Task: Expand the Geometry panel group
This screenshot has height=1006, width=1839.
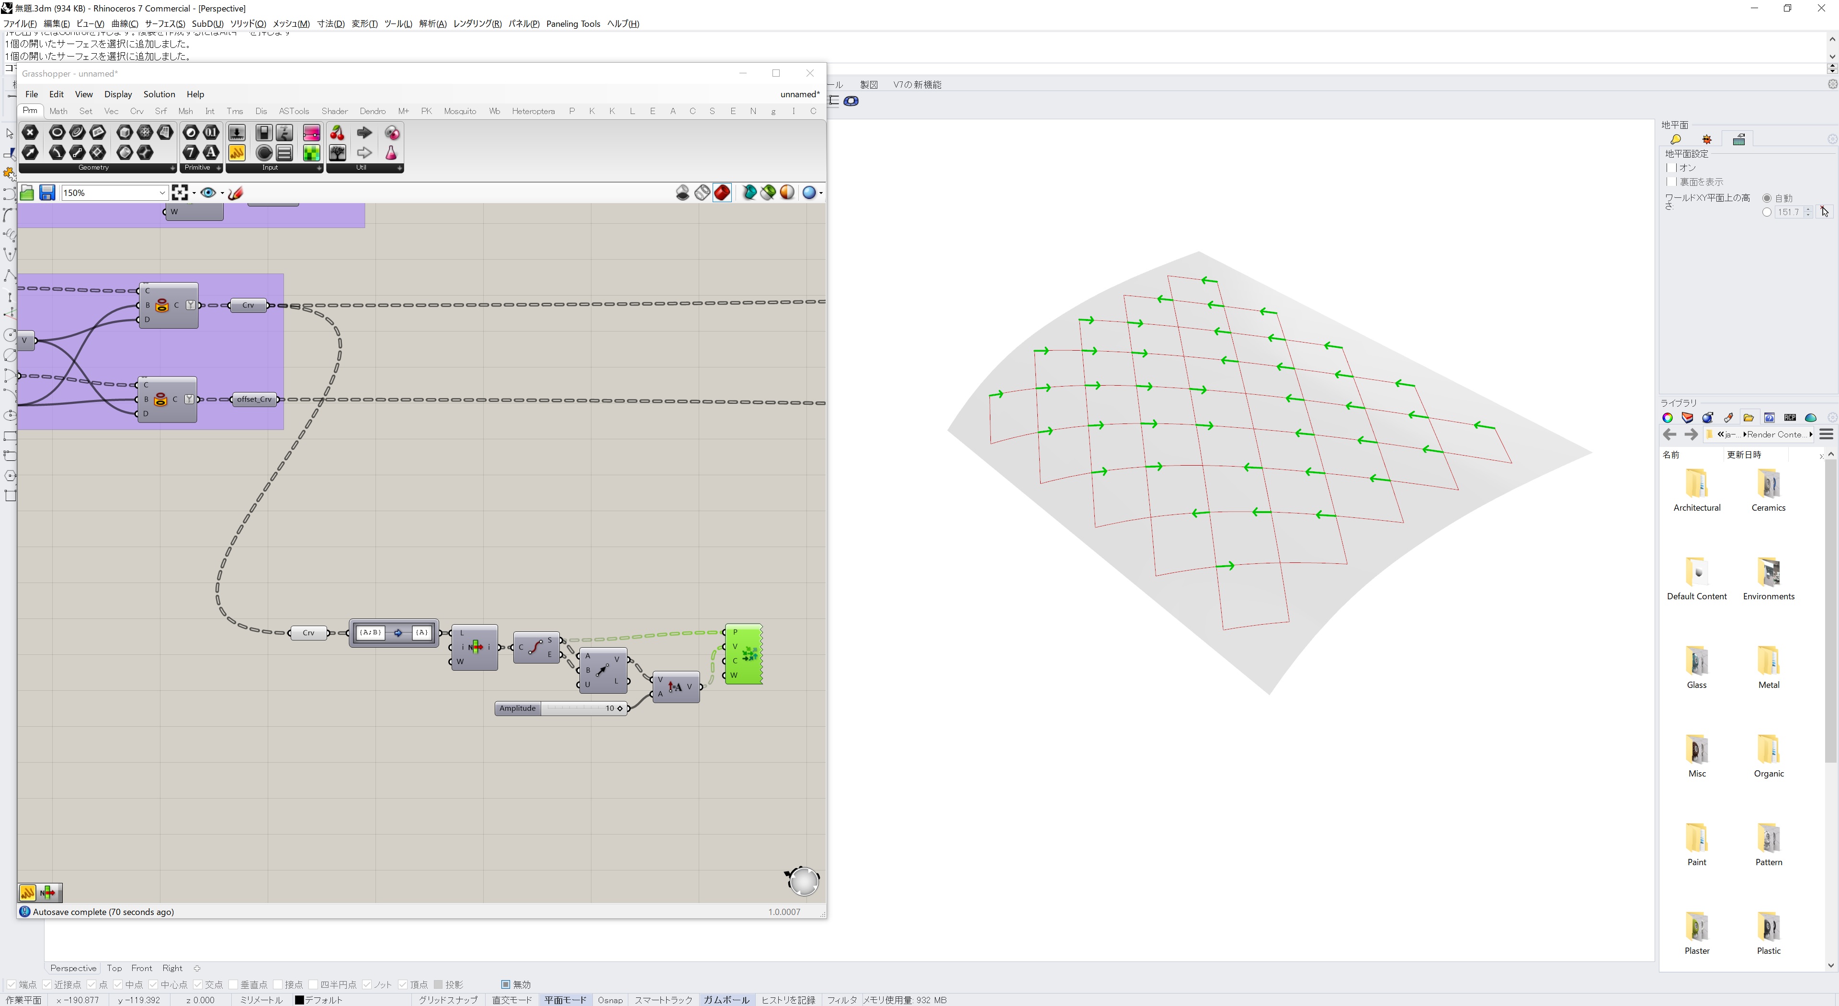Action: pos(172,168)
